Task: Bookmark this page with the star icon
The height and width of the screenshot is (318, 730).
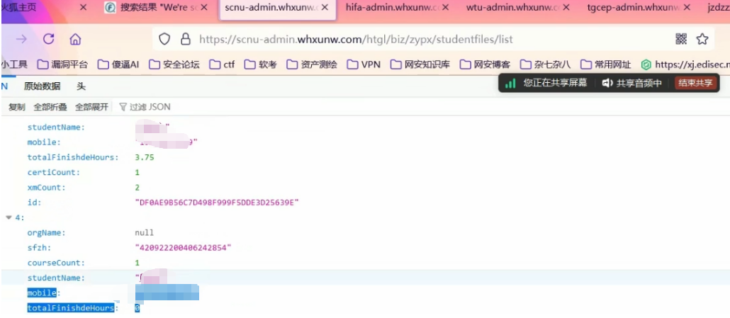Action: [x=702, y=39]
